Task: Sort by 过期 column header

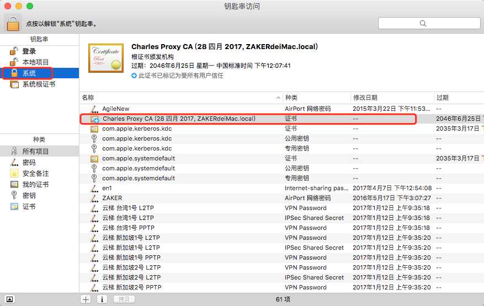Action: 459,98
